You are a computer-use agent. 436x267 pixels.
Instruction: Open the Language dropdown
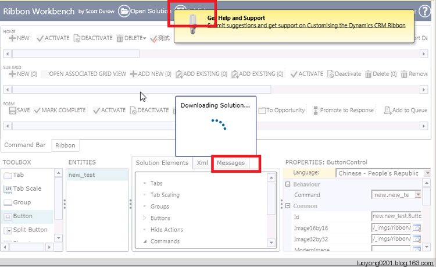coord(427,173)
